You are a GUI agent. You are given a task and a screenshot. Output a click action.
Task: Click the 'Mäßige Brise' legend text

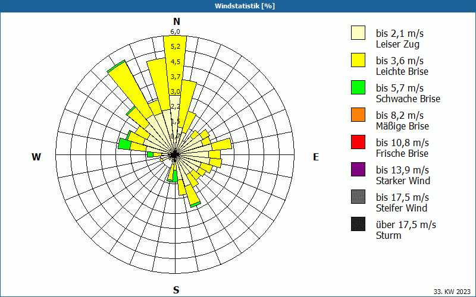pyautogui.click(x=403, y=126)
